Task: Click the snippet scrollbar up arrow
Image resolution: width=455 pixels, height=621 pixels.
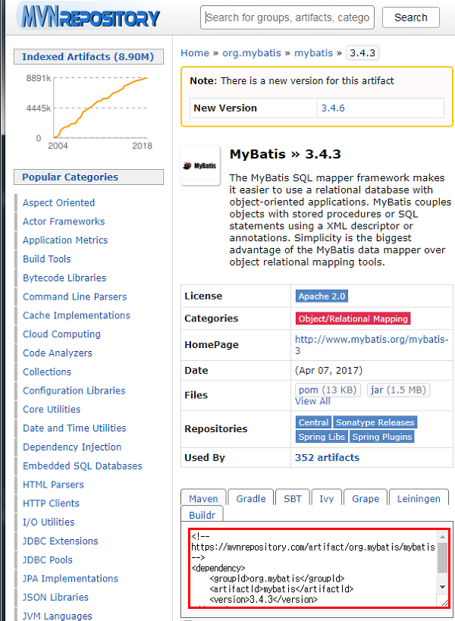Action: (x=442, y=537)
